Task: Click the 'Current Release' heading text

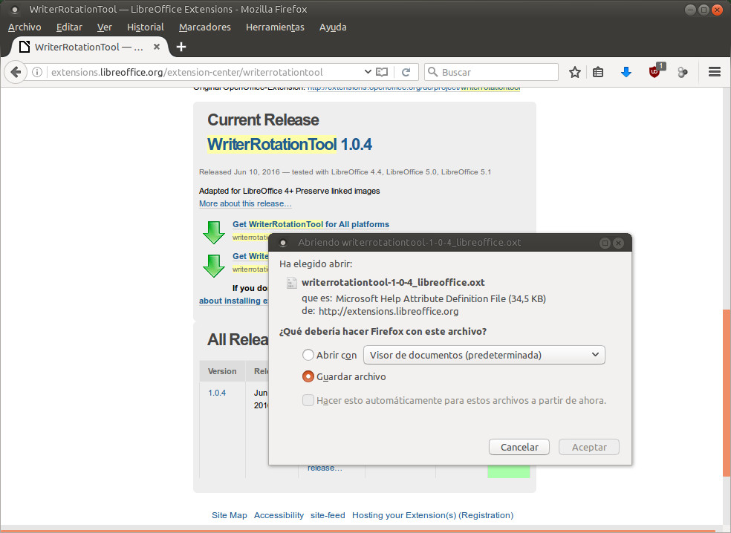Action: point(263,120)
